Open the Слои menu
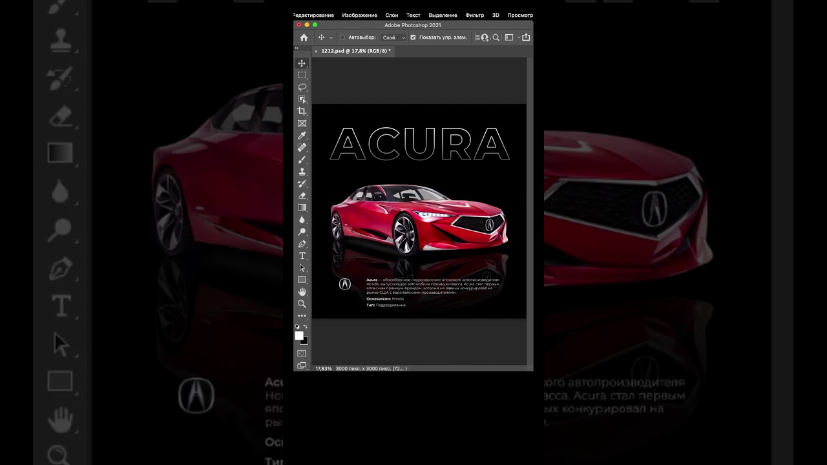Image resolution: width=827 pixels, height=465 pixels. 392,15
